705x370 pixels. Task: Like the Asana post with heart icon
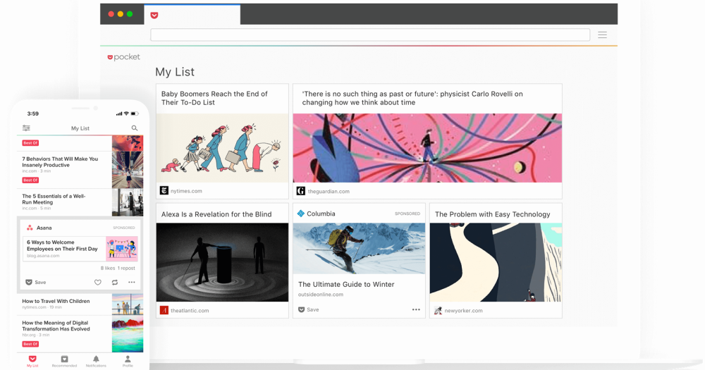coord(97,283)
